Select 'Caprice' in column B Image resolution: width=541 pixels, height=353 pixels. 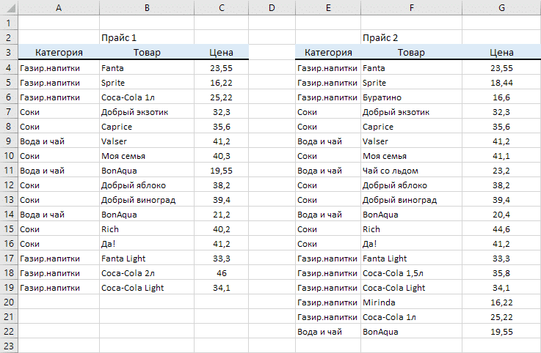[x=147, y=127]
